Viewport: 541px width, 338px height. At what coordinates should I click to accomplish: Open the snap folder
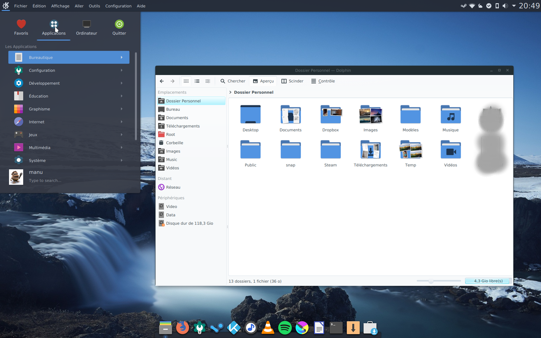click(290, 153)
